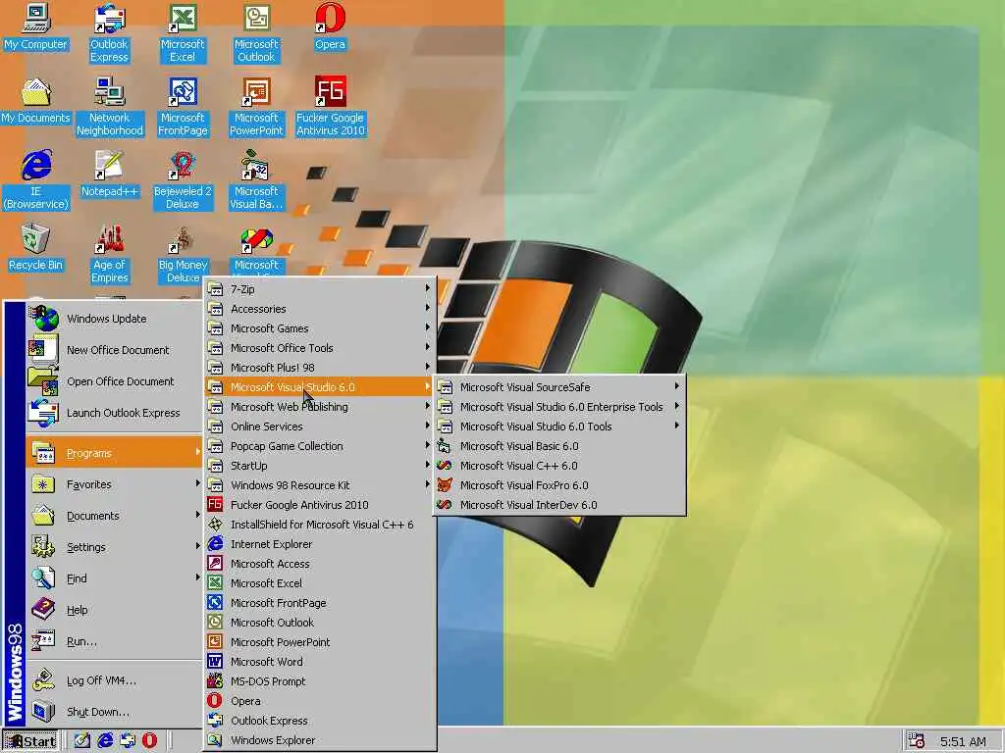The image size is (1005, 753).
Task: Expand Microsoft Visual SourceSafe submenu
Action: (558, 386)
